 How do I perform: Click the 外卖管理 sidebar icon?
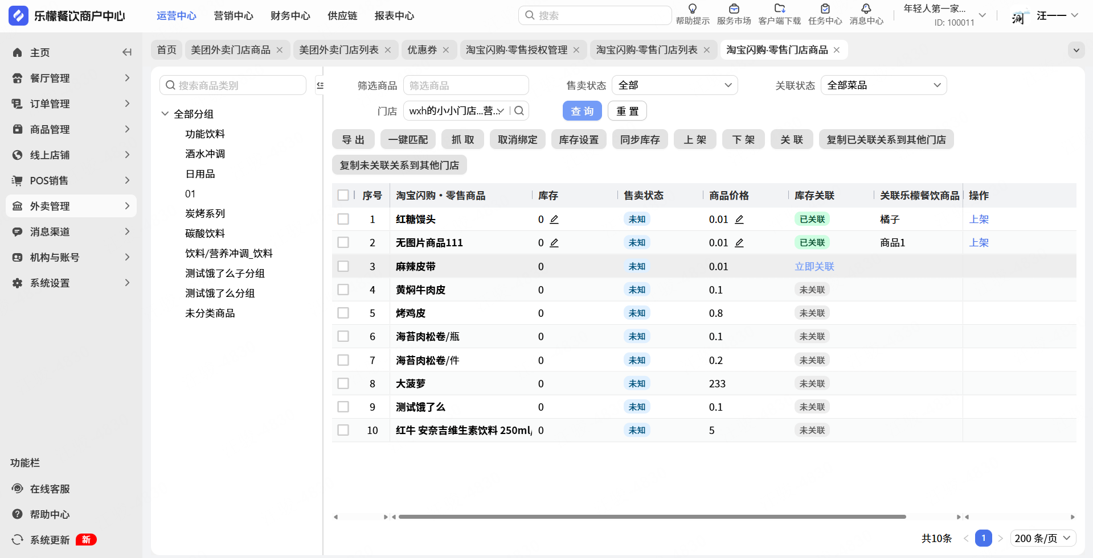coord(18,206)
